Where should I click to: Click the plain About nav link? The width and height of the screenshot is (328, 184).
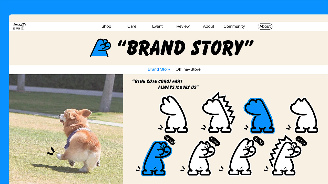coord(209,26)
